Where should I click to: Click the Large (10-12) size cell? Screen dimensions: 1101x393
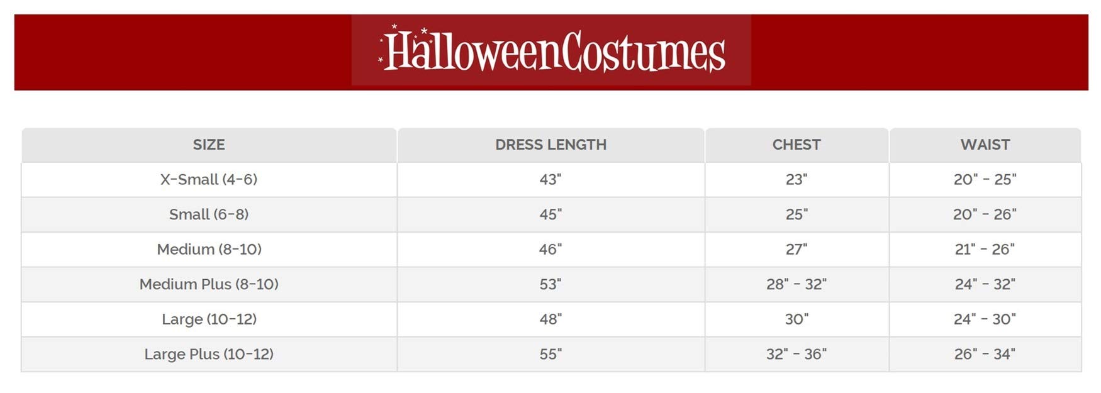[x=209, y=319]
